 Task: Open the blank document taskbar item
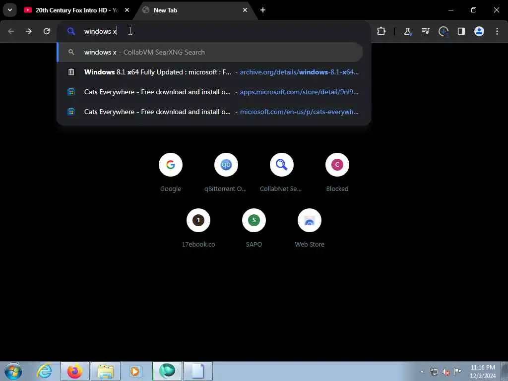(198, 371)
